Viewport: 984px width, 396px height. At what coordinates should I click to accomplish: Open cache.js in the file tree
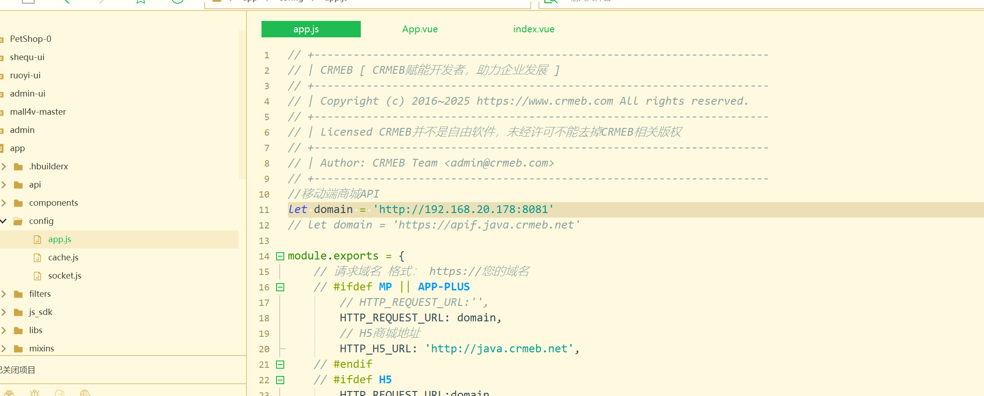63,258
